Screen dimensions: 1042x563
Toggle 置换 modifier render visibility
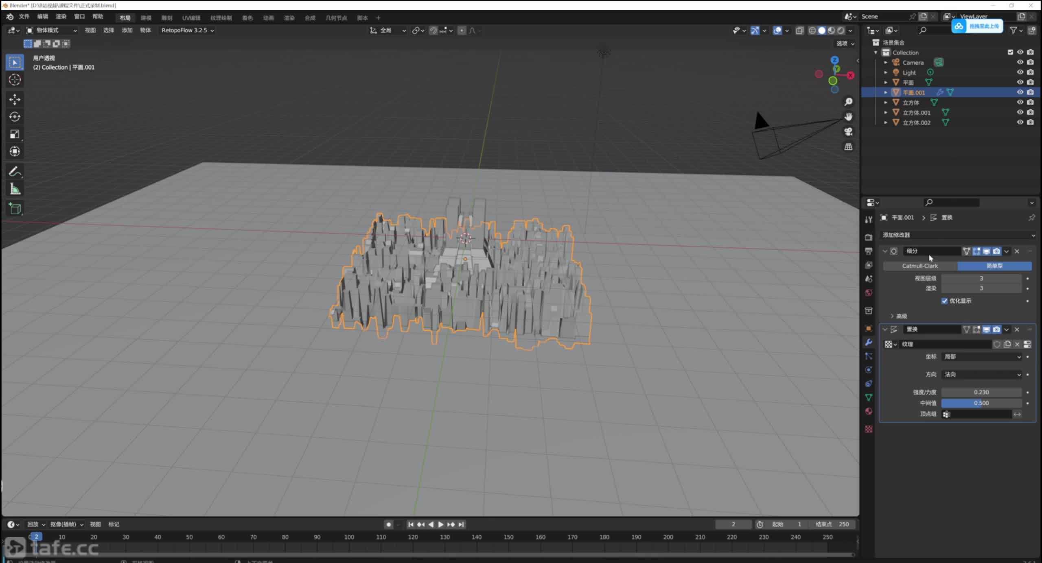(x=996, y=330)
